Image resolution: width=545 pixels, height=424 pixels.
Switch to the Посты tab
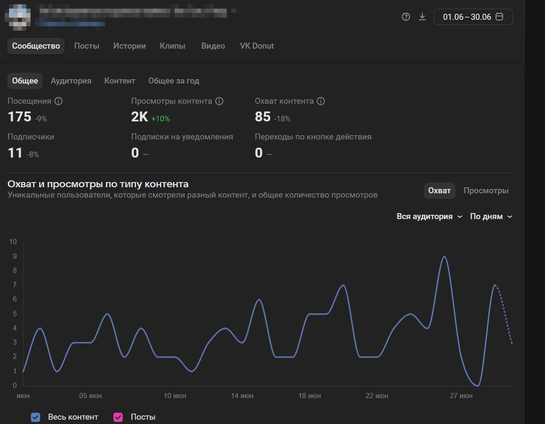tap(86, 46)
